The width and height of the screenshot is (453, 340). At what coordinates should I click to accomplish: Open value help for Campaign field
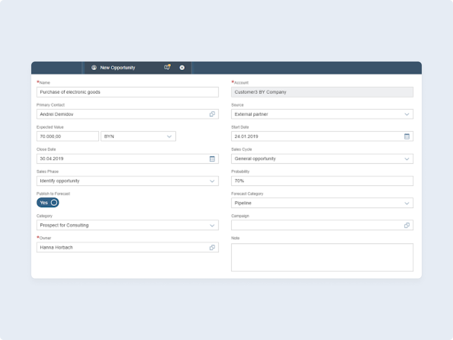click(x=407, y=225)
